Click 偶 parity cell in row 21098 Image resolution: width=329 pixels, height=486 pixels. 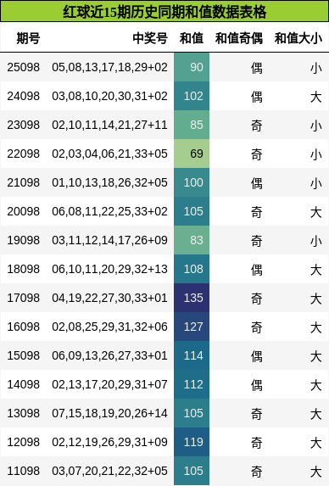(257, 183)
